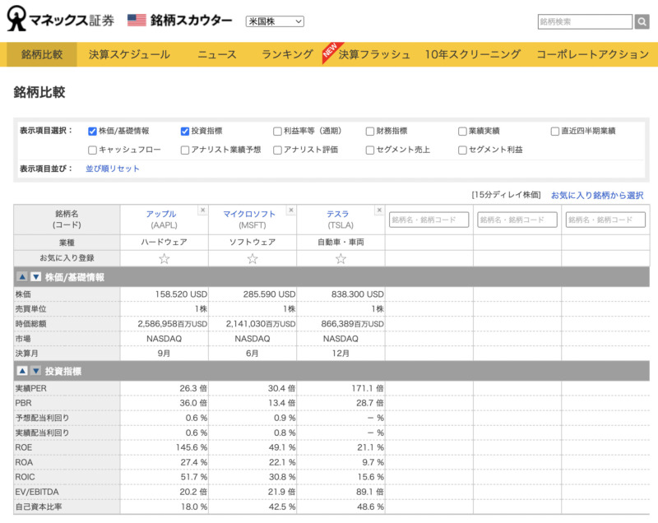Move 株価/基礎情報 section up with up arrow
The image size is (658, 523).
[x=22, y=277]
